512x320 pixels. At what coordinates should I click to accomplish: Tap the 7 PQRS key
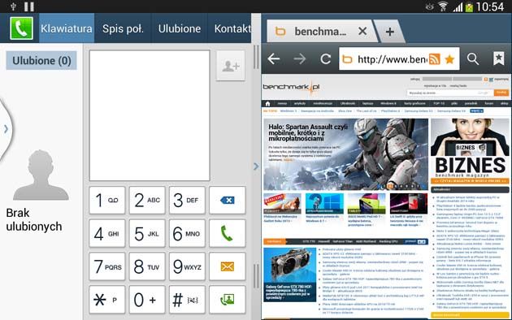tap(107, 266)
